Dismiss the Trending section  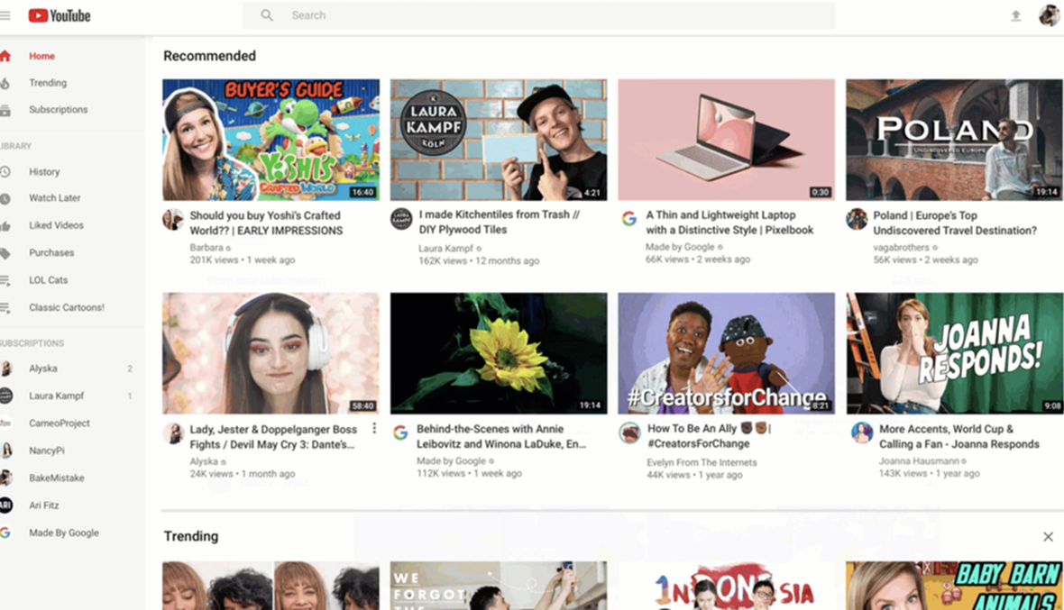tap(1048, 537)
